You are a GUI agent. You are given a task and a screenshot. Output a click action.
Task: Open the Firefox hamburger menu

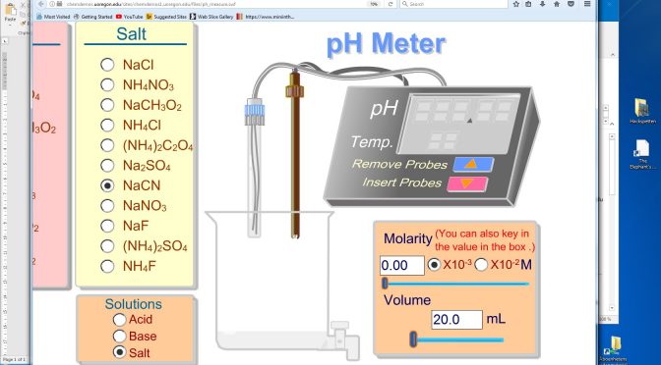tap(587, 4)
